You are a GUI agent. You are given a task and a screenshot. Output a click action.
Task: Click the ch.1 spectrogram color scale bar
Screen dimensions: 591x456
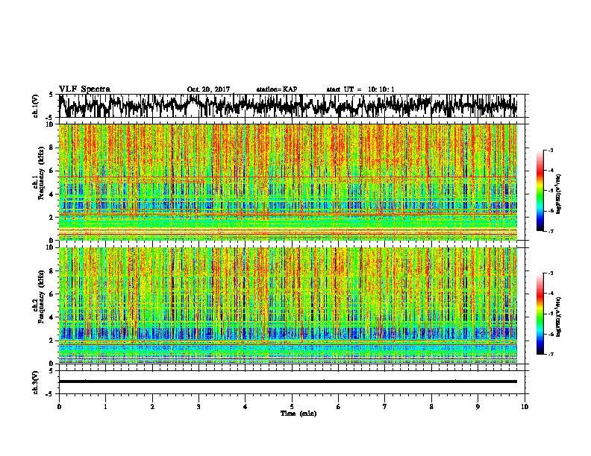[x=540, y=191]
